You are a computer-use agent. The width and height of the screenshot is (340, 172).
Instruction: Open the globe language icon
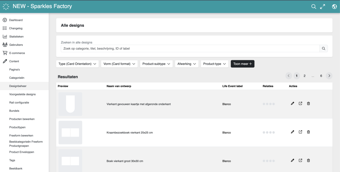[x=334, y=7]
